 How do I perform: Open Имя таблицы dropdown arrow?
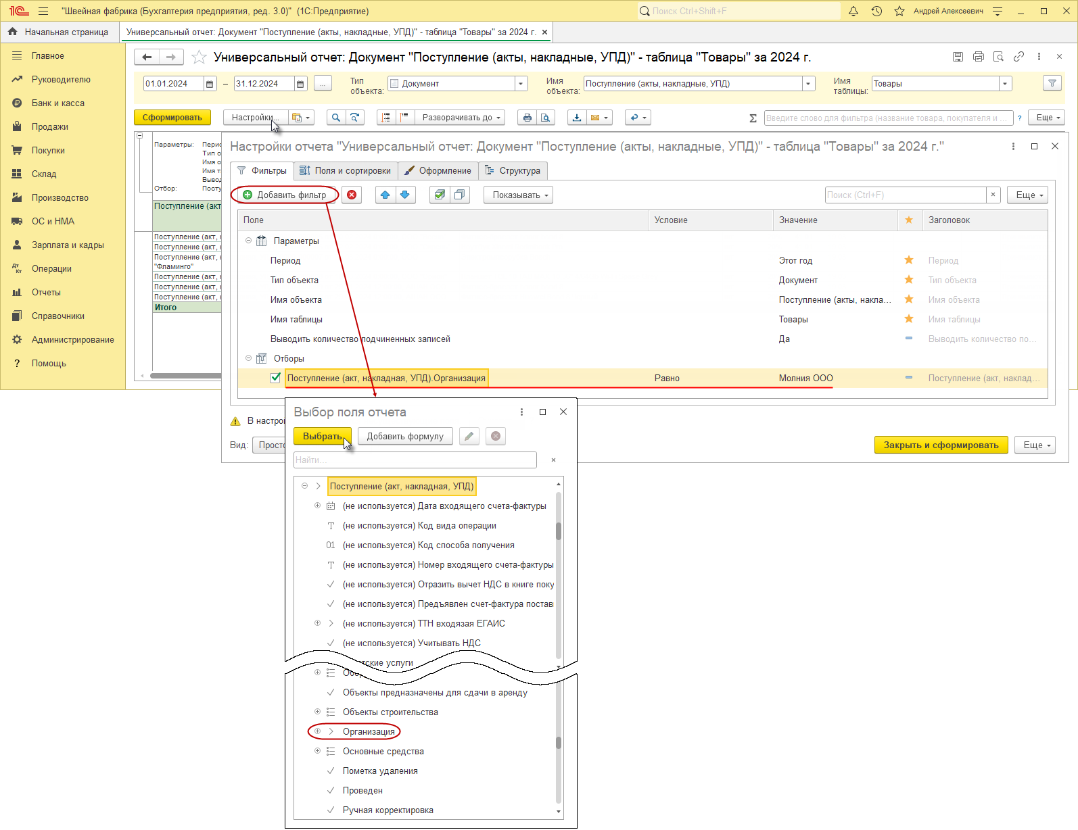1005,84
